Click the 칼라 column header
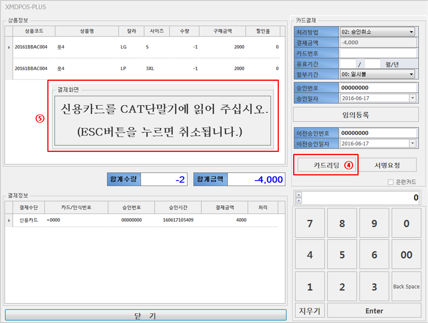 pyautogui.click(x=131, y=31)
